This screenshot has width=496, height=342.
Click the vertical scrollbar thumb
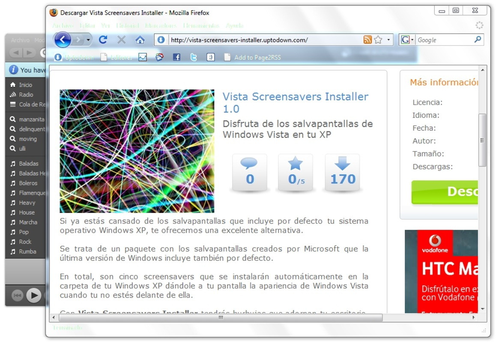482,140
